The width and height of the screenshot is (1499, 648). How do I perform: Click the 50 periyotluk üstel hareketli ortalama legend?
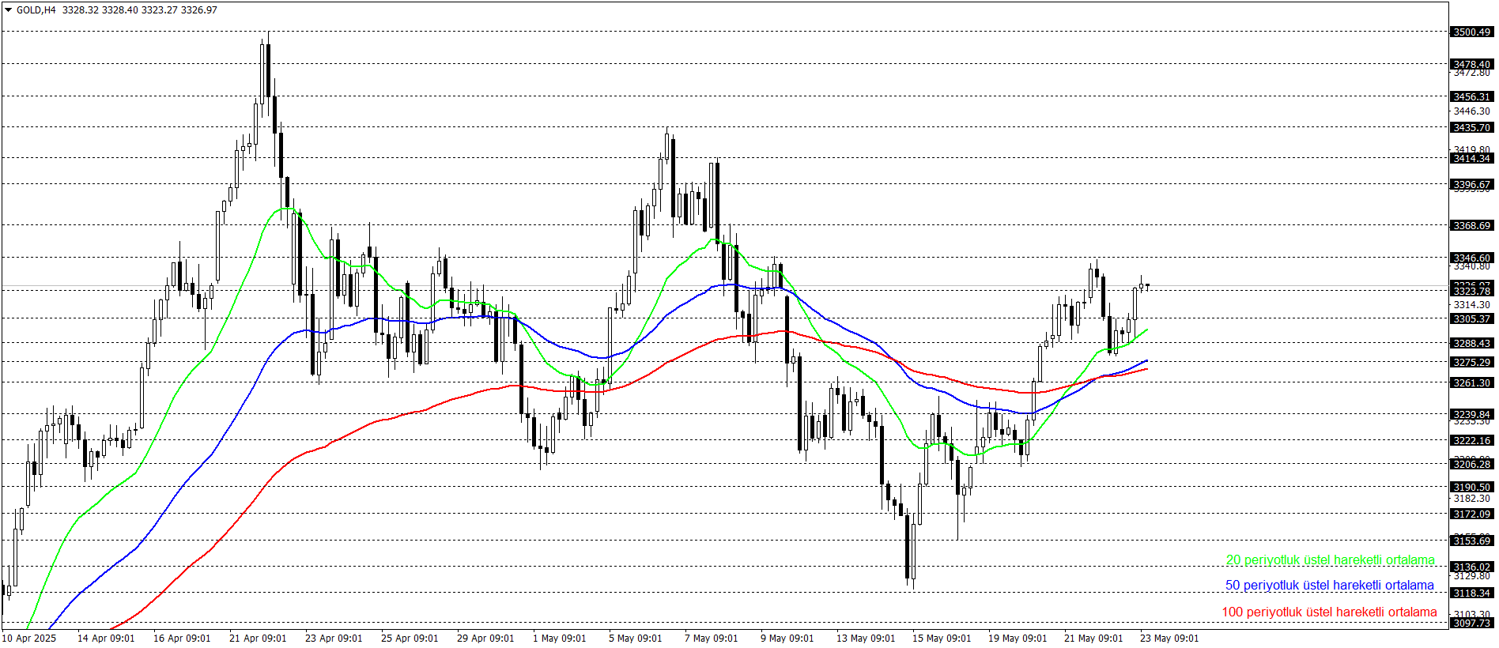pos(1329,586)
